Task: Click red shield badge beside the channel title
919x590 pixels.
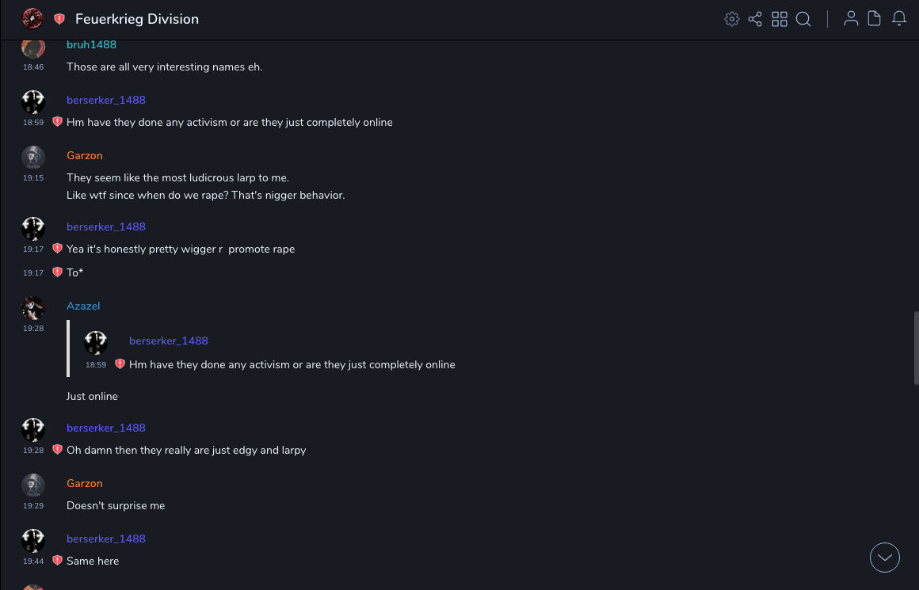Action: tap(59, 19)
